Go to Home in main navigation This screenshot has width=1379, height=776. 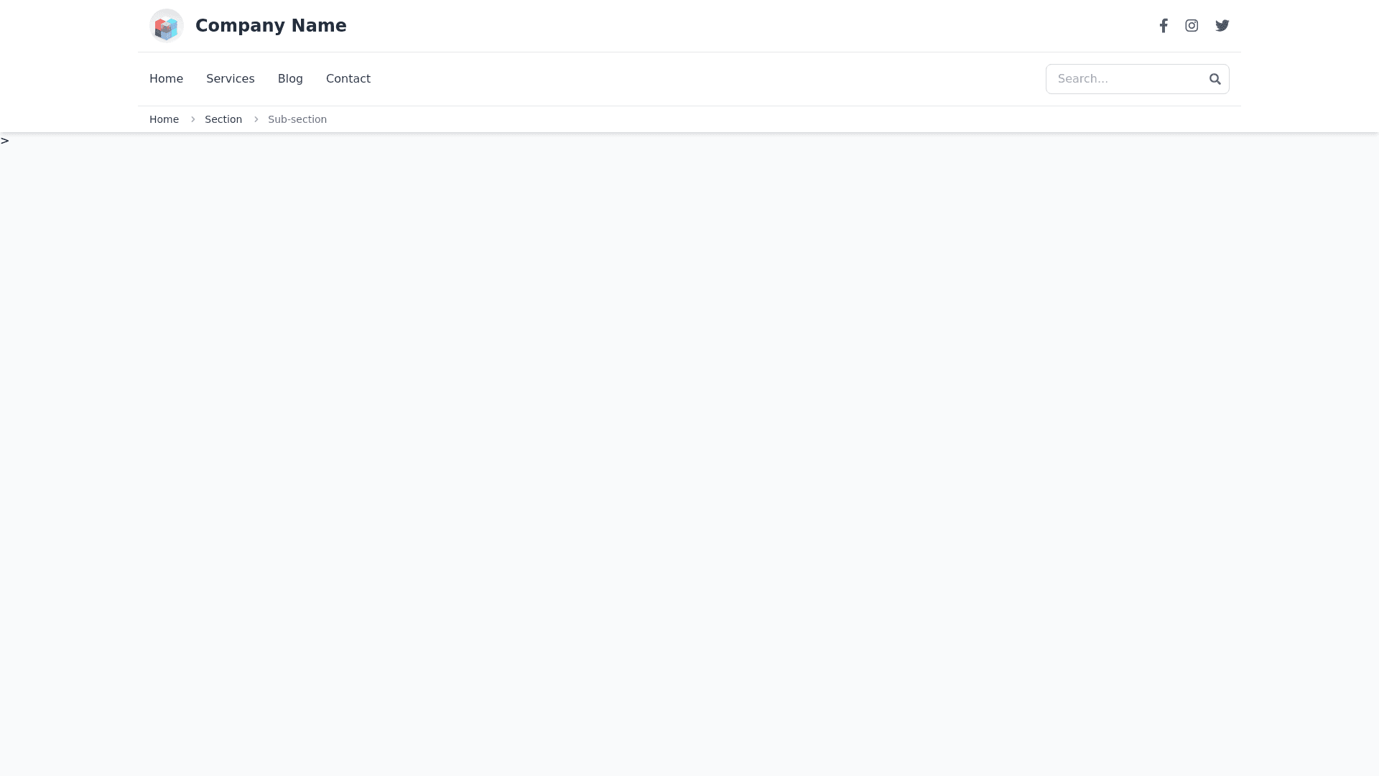pos(166,79)
